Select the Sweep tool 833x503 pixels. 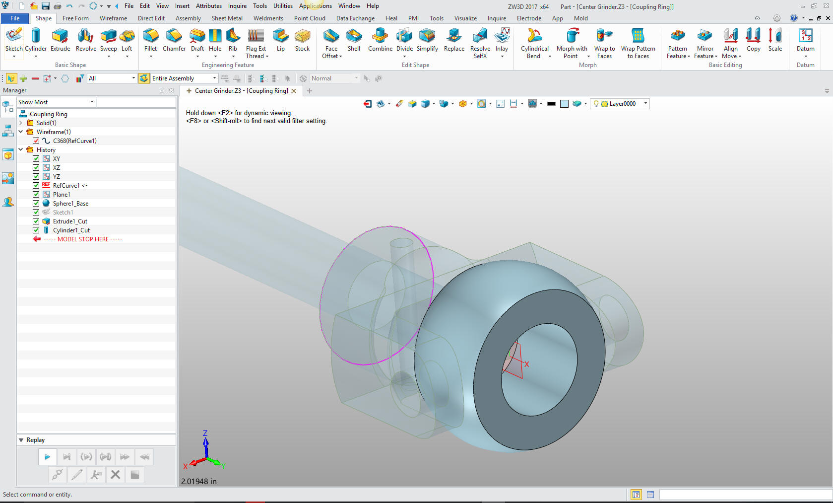click(x=109, y=40)
